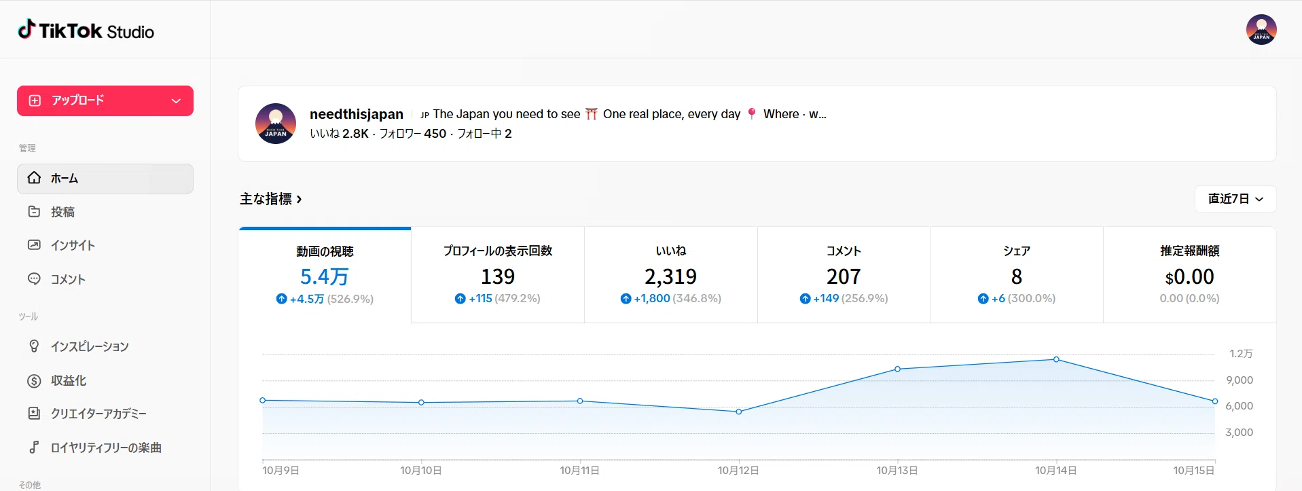This screenshot has height=491, width=1302.
Task: Click the needthisjapan username
Action: [357, 114]
